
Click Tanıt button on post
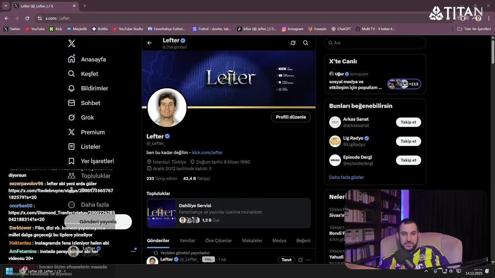tap(287, 260)
